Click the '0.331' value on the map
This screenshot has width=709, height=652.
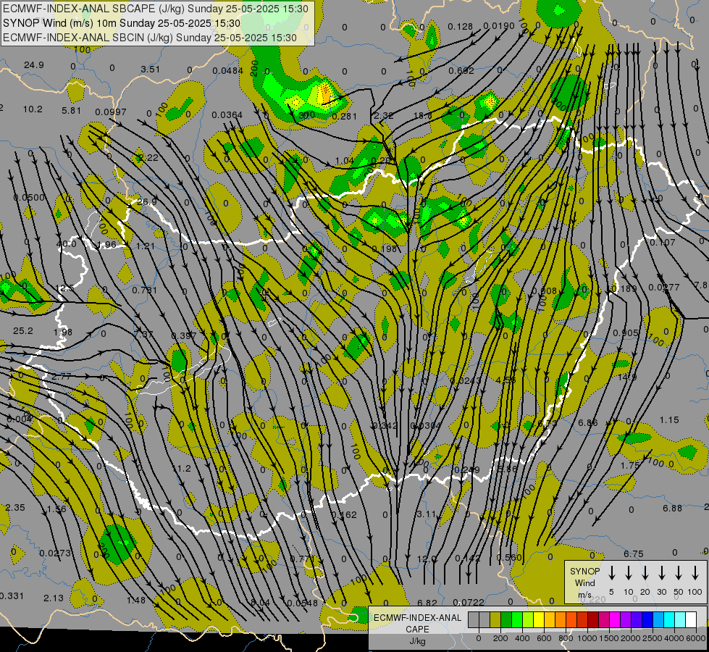pos(12,596)
